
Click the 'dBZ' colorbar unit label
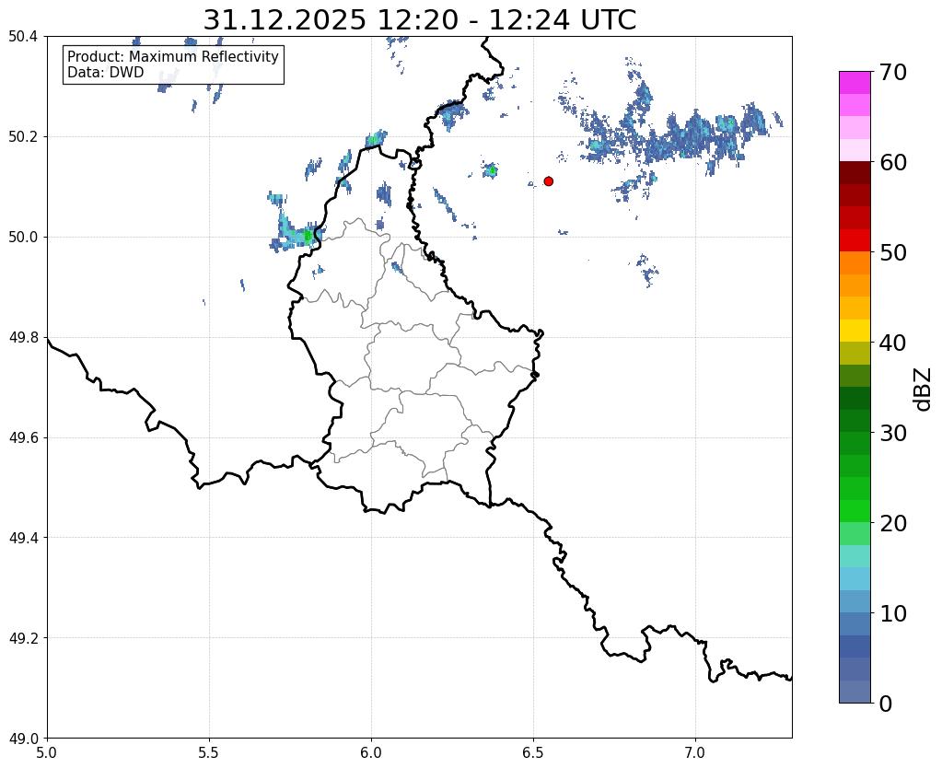(924, 390)
